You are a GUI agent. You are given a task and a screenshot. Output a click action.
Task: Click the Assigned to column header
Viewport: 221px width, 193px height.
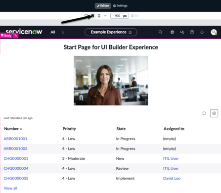coord(174,129)
